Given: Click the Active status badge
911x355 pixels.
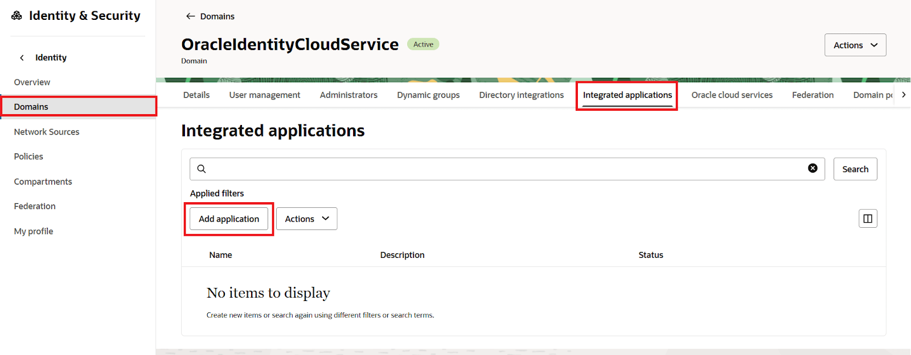Looking at the screenshot, I should (423, 44).
